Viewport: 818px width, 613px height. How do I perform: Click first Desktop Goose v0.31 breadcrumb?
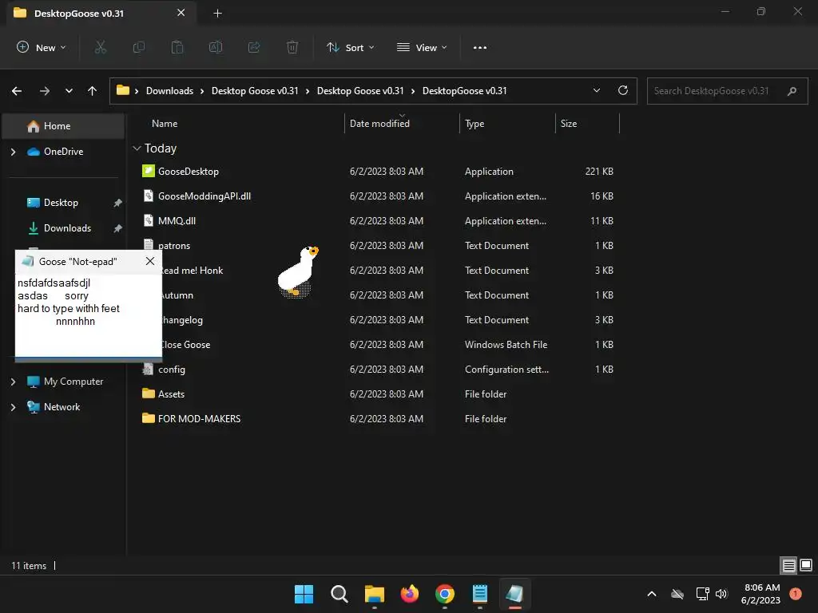pos(255,91)
